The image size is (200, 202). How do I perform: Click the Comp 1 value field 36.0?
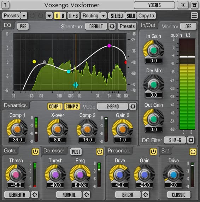point(17,140)
